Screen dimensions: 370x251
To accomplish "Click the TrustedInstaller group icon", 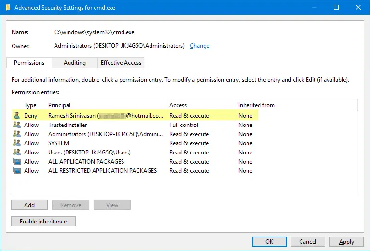I will pyautogui.click(x=17, y=125).
